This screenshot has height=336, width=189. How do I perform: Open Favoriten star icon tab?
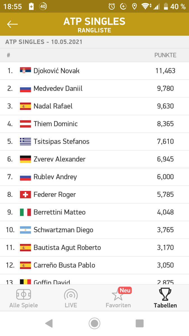pos(118,298)
